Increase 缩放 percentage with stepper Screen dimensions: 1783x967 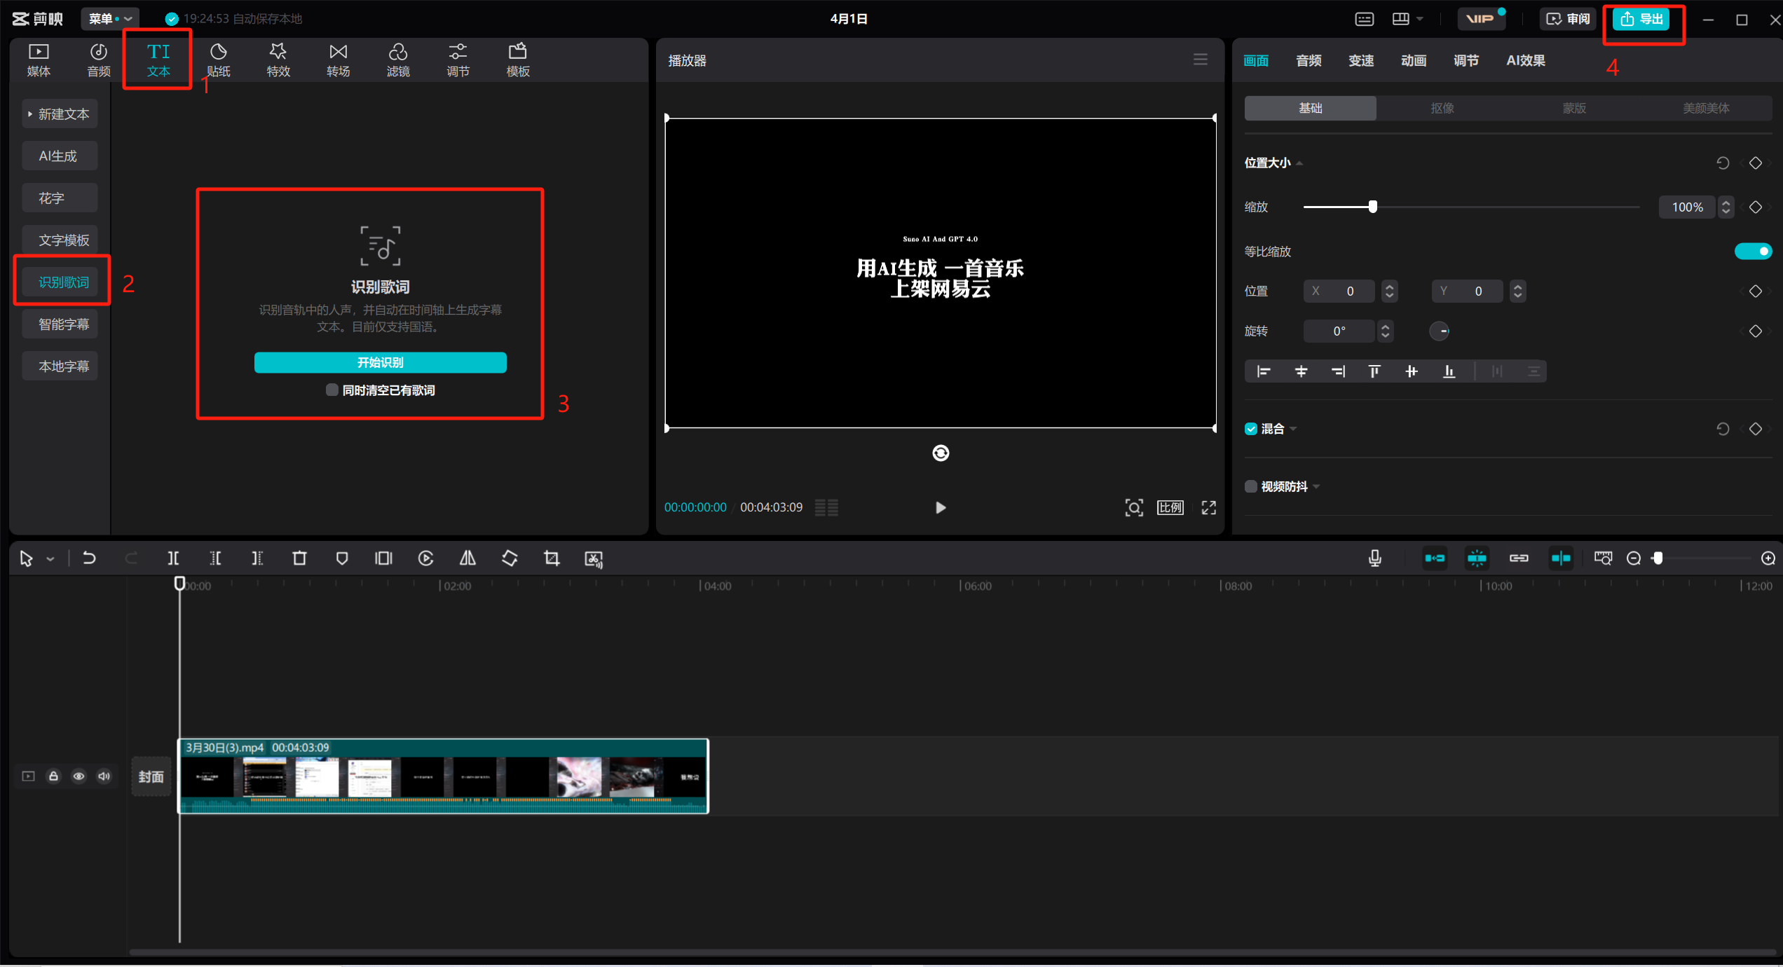pyautogui.click(x=1726, y=203)
